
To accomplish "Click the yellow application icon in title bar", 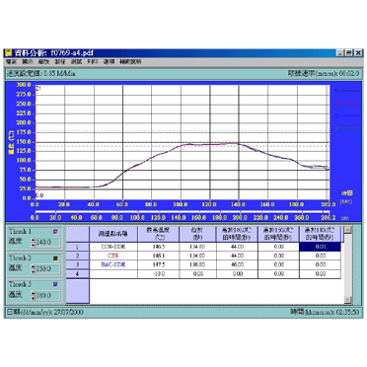I will 9,52.
